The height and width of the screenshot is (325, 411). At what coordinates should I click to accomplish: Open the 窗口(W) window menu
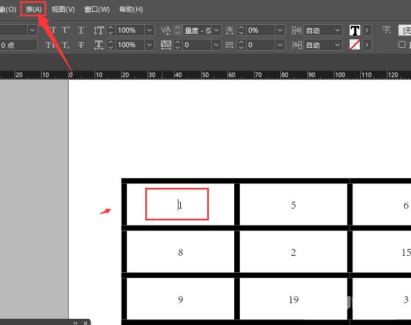point(97,10)
